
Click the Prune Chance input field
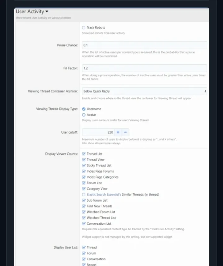tap(144, 45)
